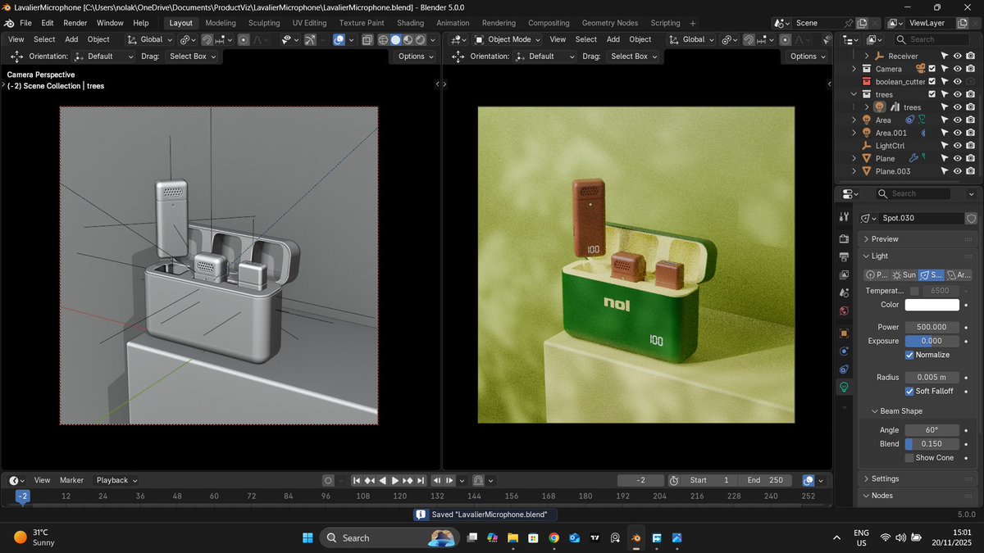The height and width of the screenshot is (553, 984).
Task: Select Rendered shading in left viewport
Action: point(420,39)
